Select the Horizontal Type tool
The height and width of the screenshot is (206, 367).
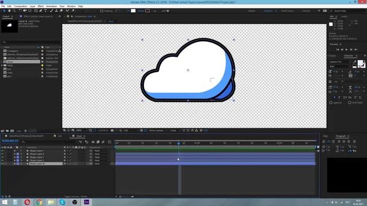(x=46, y=11)
